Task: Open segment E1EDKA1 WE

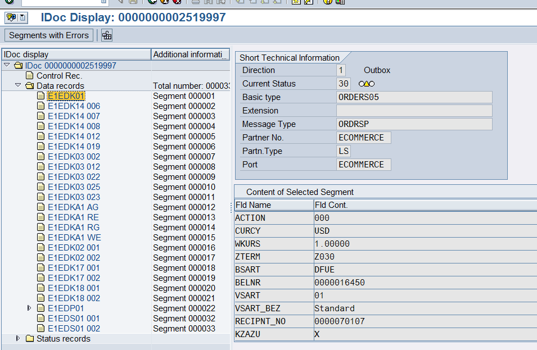Action: 74,238
